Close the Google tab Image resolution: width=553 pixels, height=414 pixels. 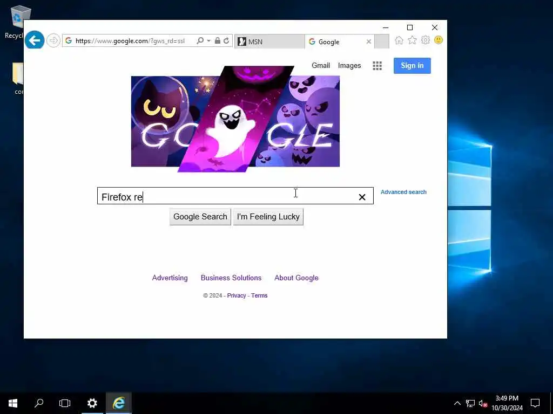[368, 42]
